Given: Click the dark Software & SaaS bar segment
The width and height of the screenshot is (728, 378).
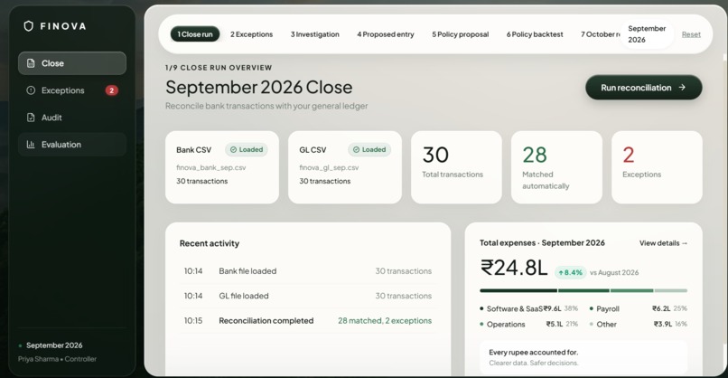Looking at the screenshot, I should click(x=518, y=290).
